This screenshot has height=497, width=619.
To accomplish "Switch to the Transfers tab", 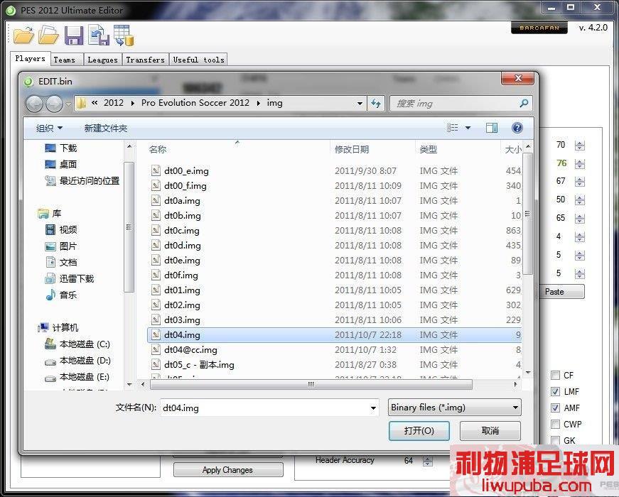I will click(145, 60).
